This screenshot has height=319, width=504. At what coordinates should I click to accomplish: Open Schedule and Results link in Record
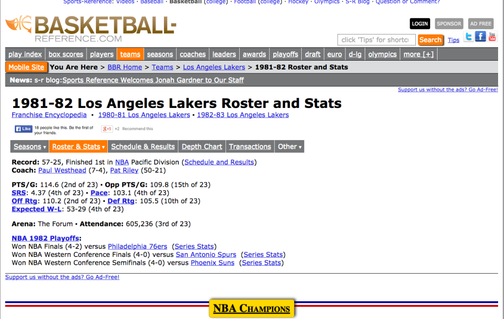[x=219, y=162]
